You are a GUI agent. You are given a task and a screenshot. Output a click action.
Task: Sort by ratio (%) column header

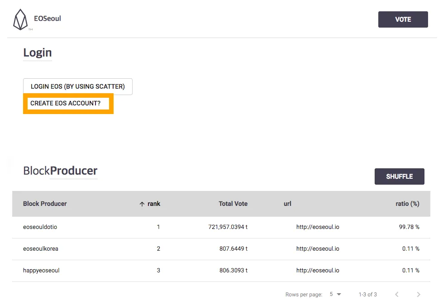point(407,204)
